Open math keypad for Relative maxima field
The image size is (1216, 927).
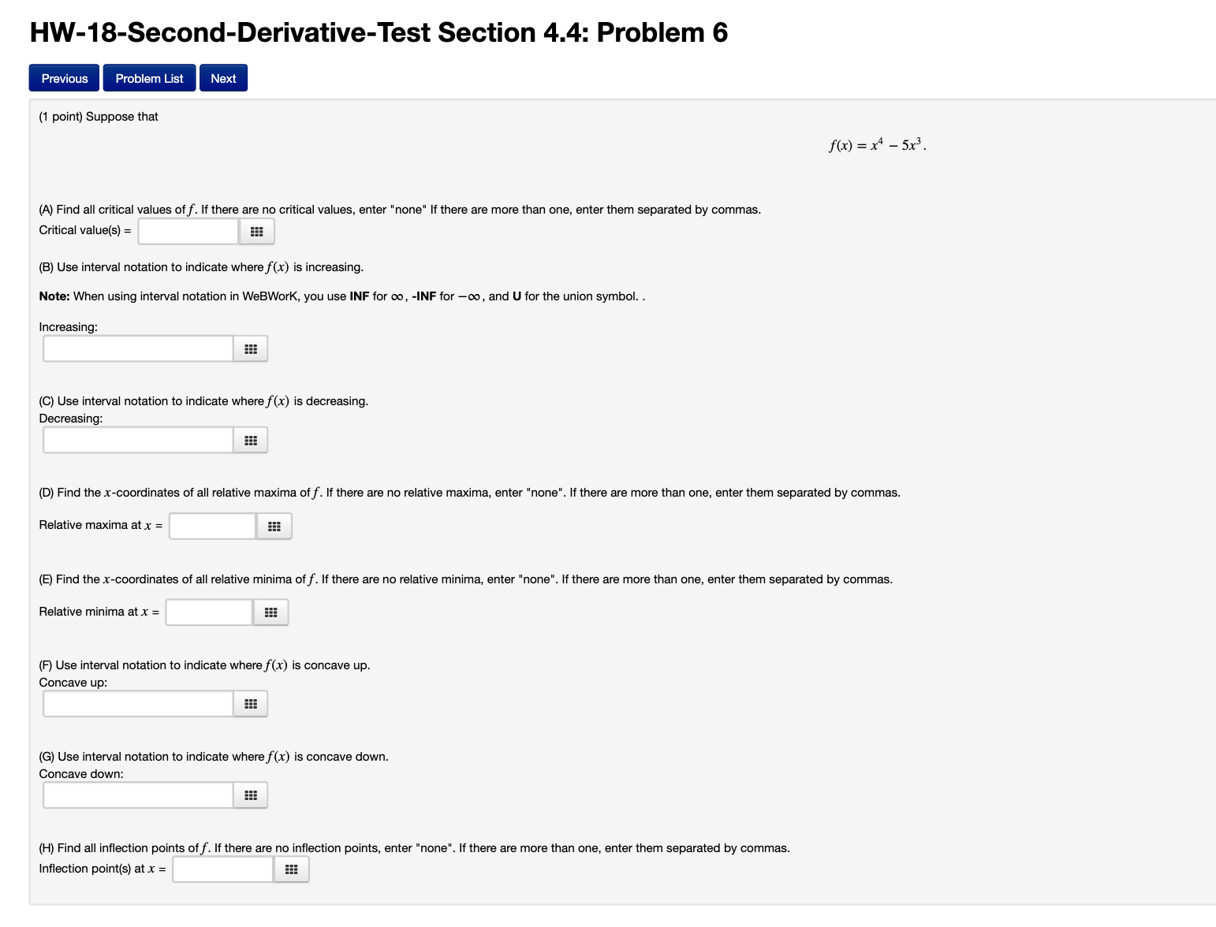point(274,525)
